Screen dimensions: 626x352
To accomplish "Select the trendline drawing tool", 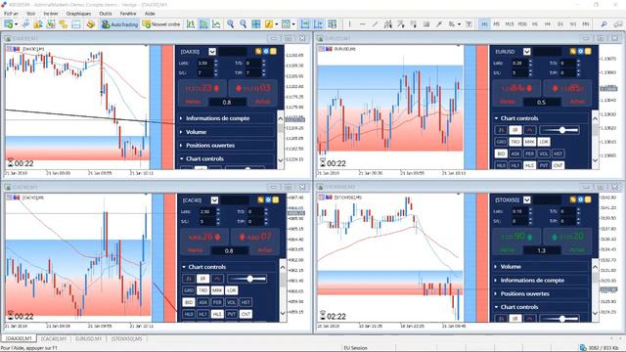I will (375, 24).
